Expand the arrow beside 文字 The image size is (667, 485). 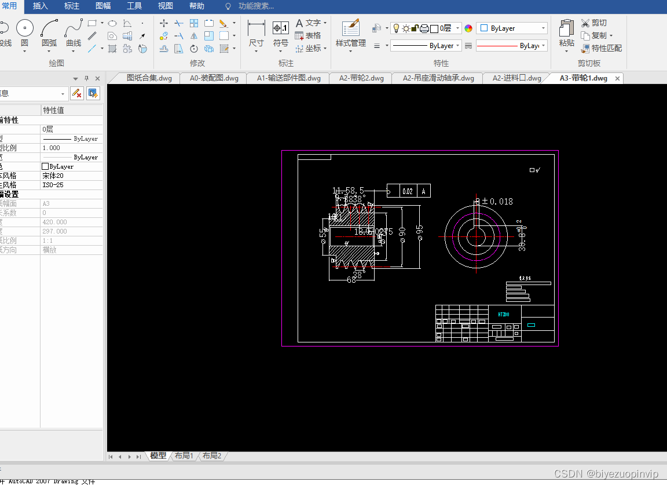[325, 23]
